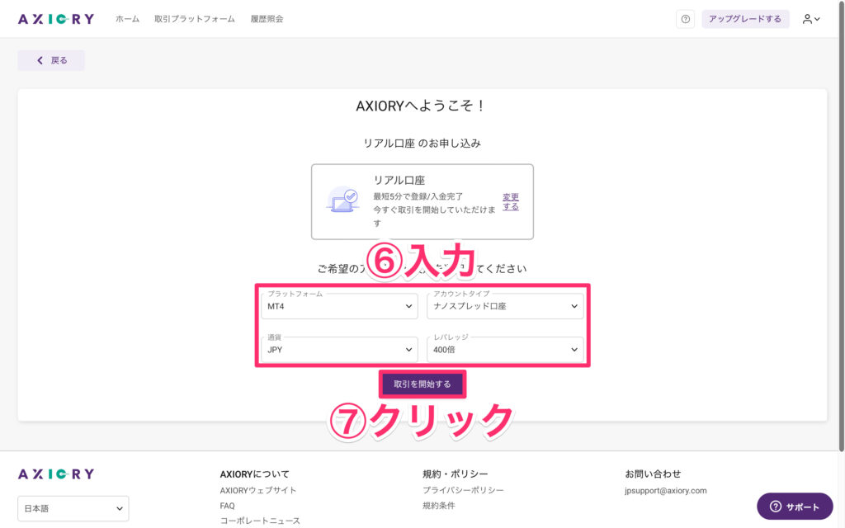
Task: Open the 規約条件 footer link
Action: 439,506
